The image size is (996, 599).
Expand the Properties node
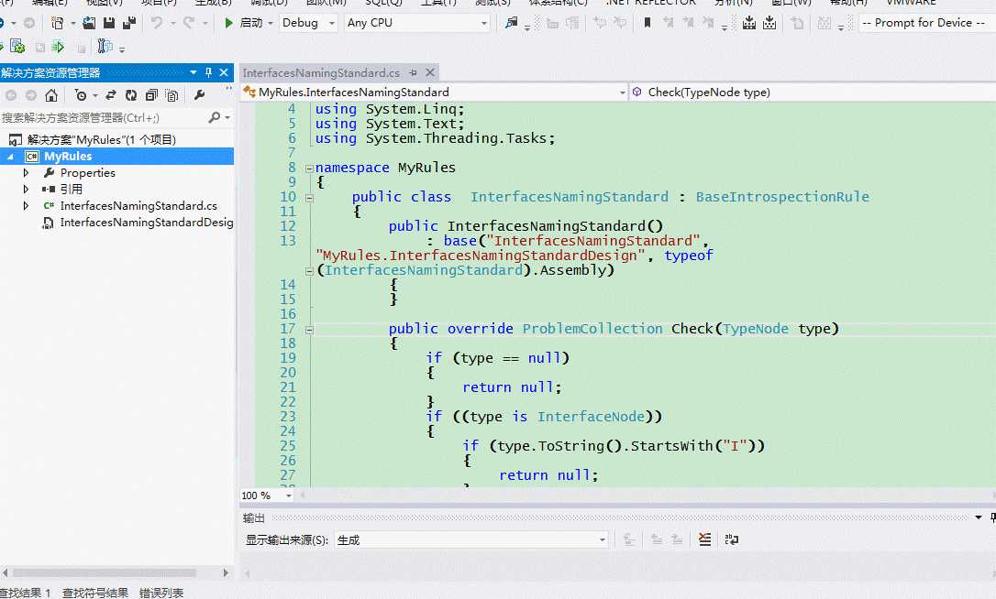coord(26,172)
